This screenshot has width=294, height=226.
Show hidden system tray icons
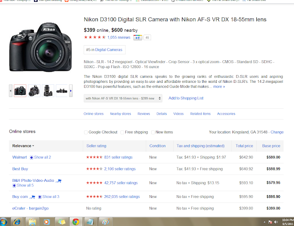coord(265,222)
